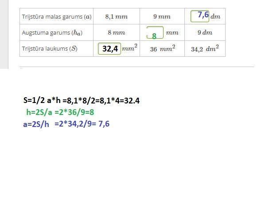
Task: Click the 34,2 dm² area cell
Action: tap(204, 49)
